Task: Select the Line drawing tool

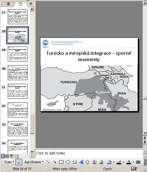Action: (48, 162)
